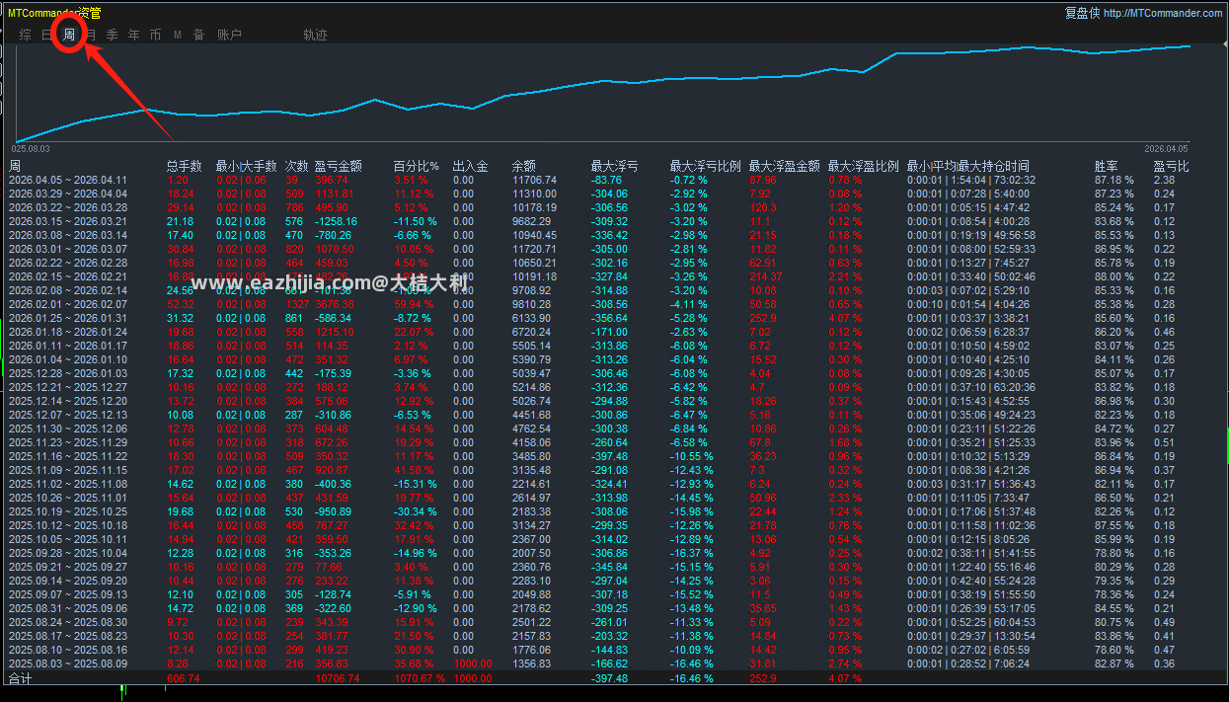Screen dimensions: 1229x702
Task: Sort by 余额 column header
Action: [x=524, y=166]
